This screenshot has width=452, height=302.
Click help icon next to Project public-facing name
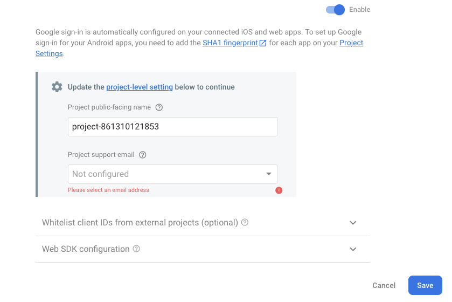[159, 107]
